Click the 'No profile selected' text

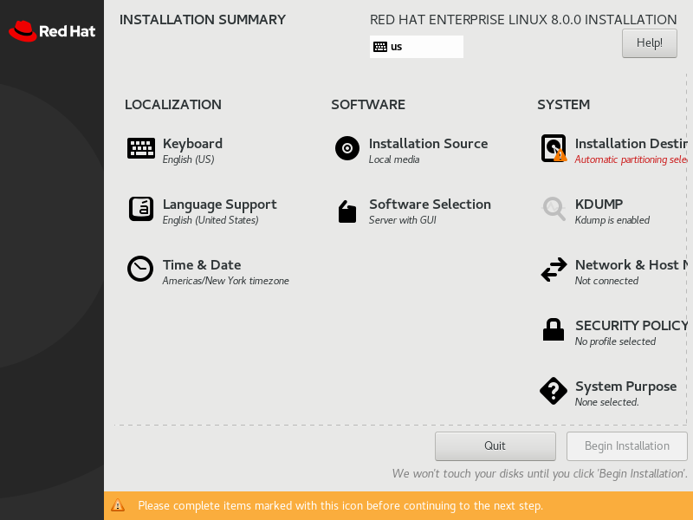pyautogui.click(x=615, y=341)
